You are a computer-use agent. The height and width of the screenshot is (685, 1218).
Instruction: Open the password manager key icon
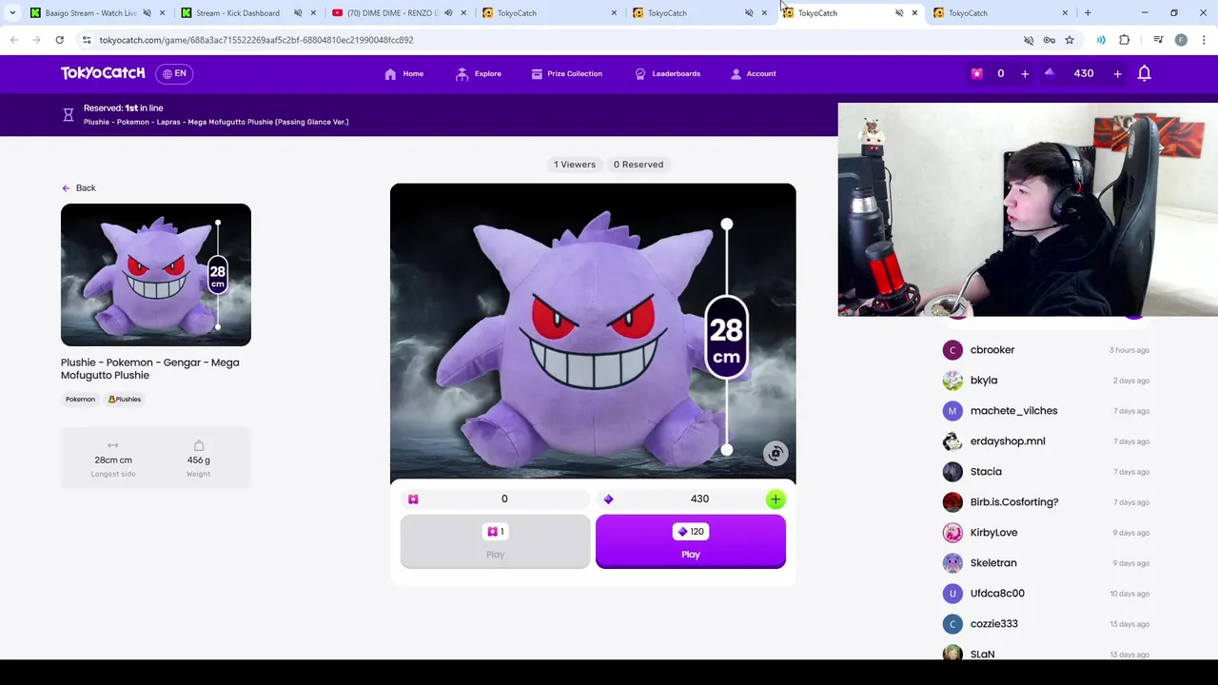pyautogui.click(x=1049, y=40)
